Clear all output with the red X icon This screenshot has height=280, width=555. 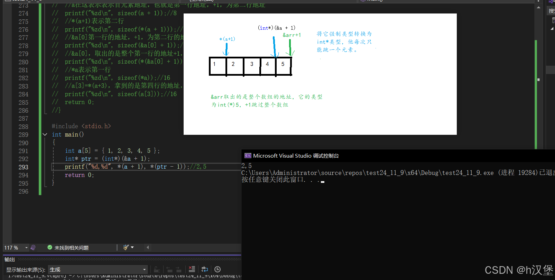tap(192, 269)
